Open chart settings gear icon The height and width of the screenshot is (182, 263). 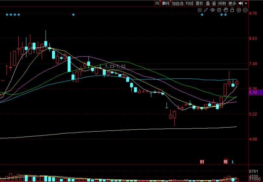[199, 10]
